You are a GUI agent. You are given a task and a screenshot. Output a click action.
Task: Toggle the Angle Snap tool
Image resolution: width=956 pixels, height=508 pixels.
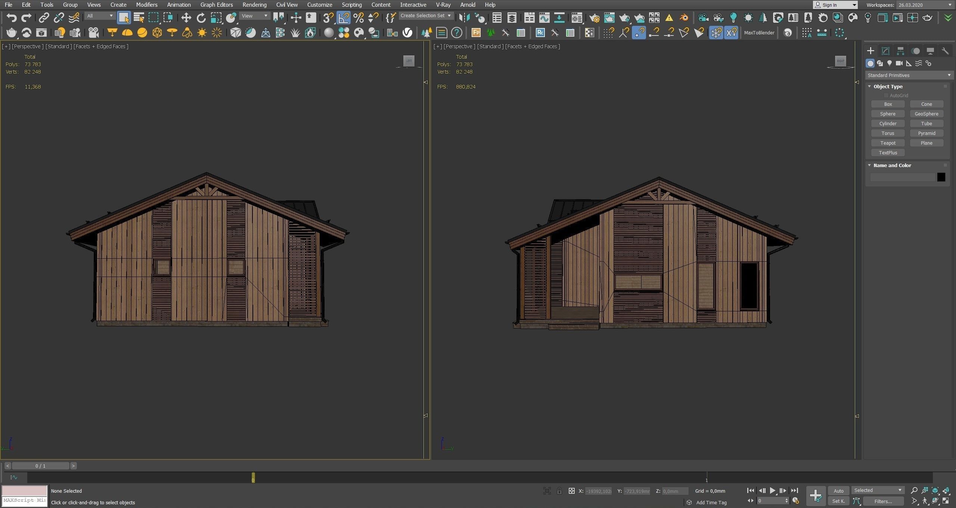[344, 18]
